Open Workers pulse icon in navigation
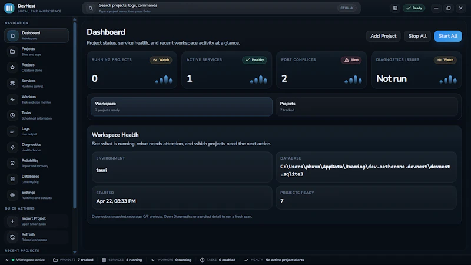Screen dimensions: 471x265 click(x=12, y=99)
